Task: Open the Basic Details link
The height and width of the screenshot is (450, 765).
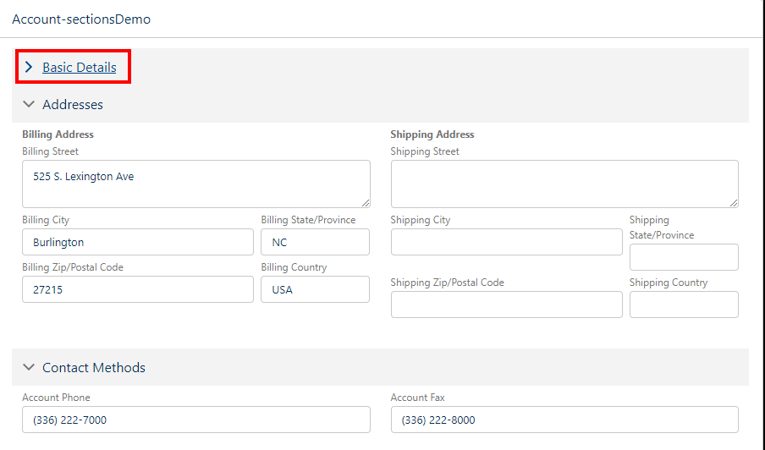Action: pos(79,68)
